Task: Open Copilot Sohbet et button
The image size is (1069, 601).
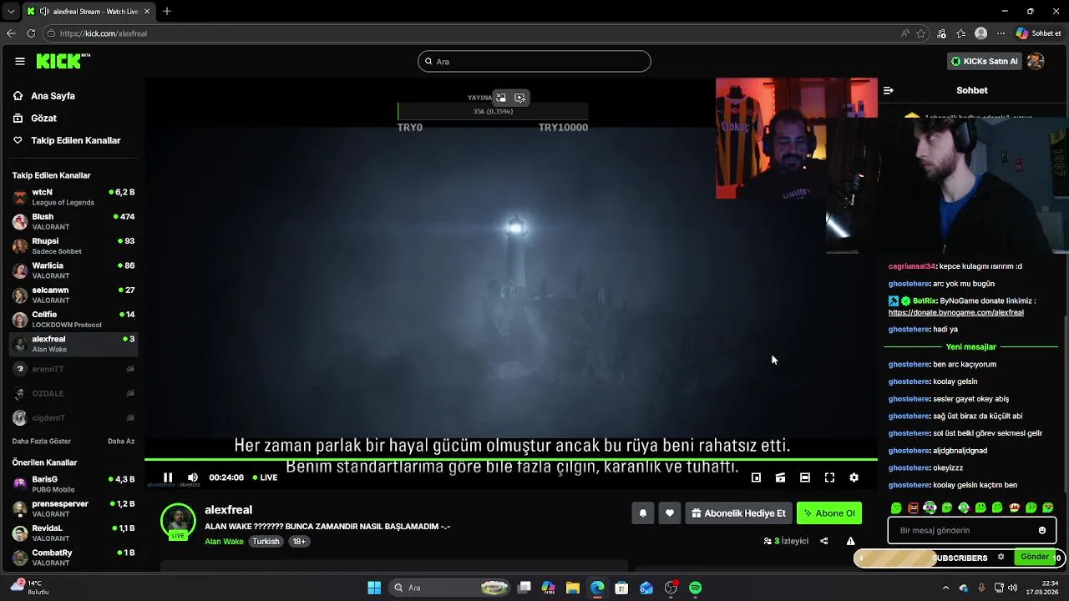Action: coord(1039,33)
